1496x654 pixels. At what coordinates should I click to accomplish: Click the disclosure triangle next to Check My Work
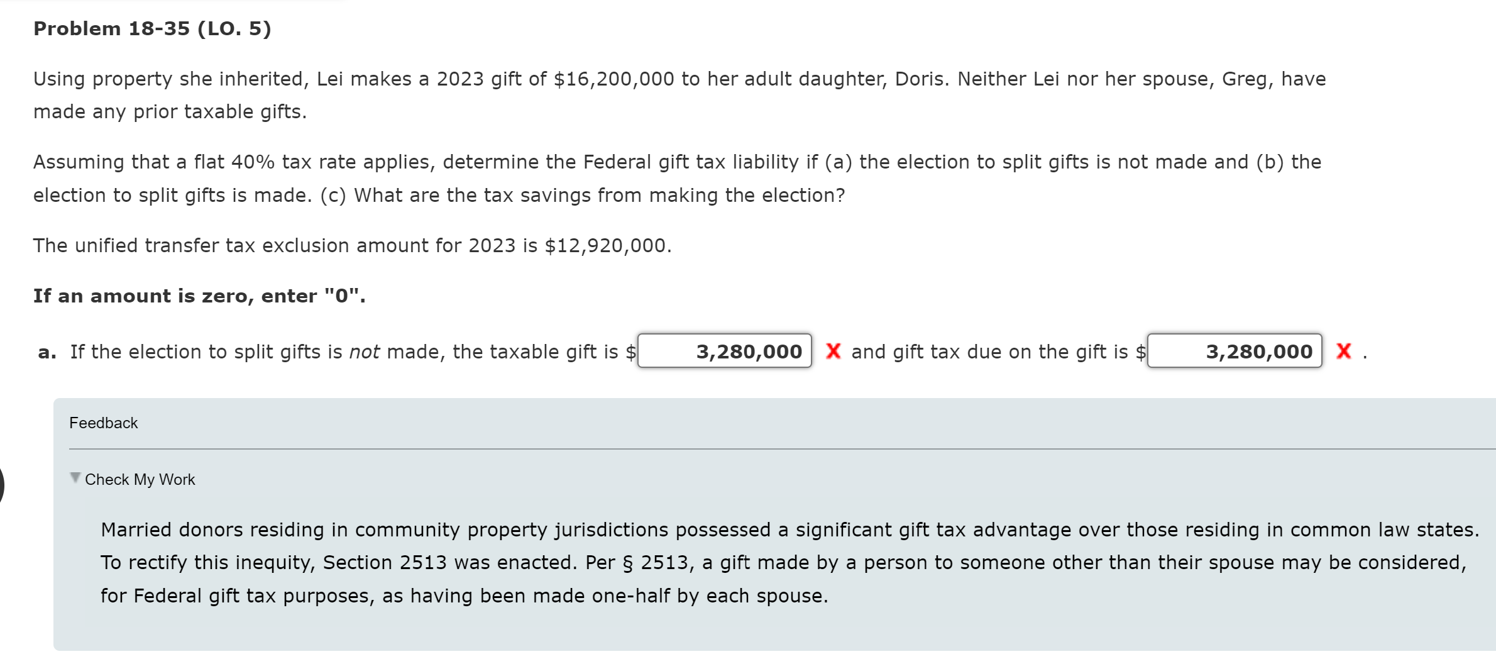click(75, 477)
